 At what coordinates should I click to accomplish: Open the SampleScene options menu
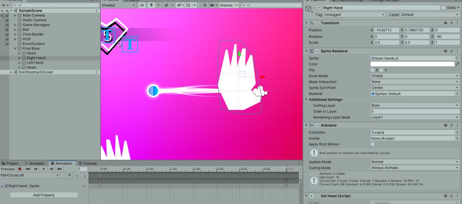[96, 11]
